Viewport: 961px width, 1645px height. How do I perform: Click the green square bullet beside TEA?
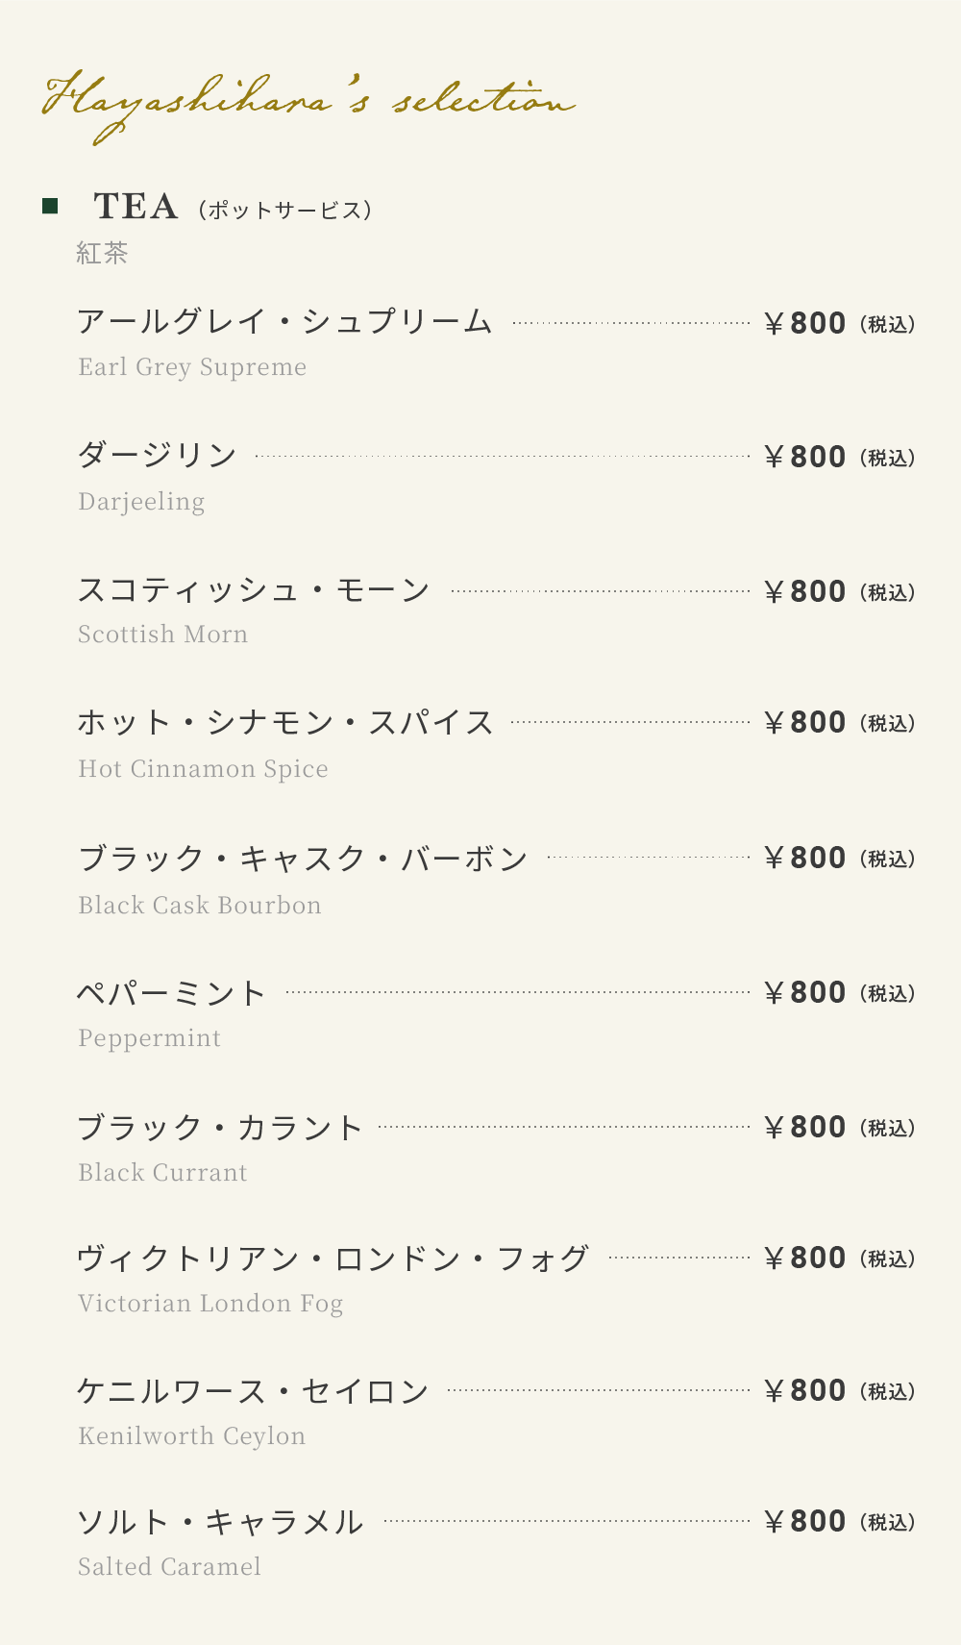tap(50, 206)
